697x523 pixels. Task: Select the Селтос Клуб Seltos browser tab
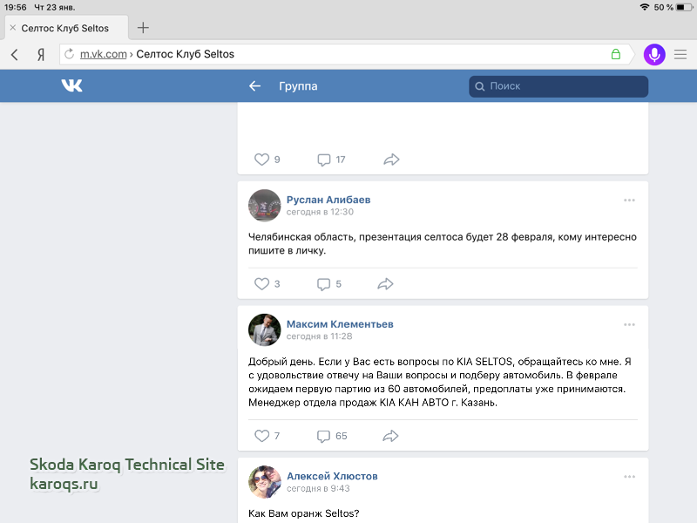point(65,28)
